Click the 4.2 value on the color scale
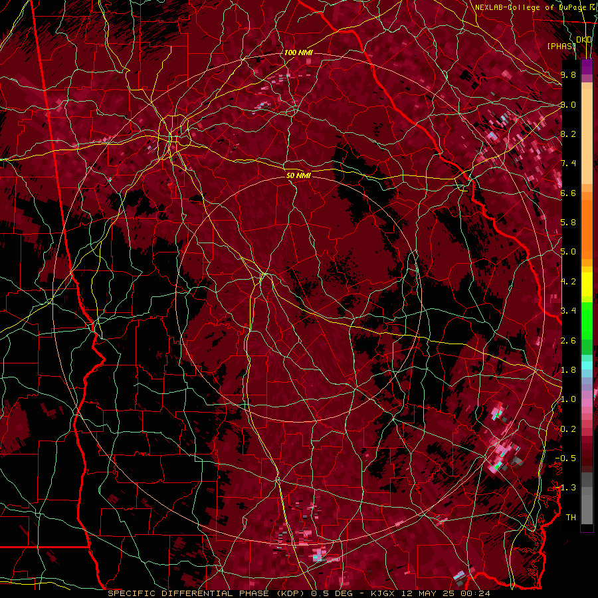 [568, 282]
